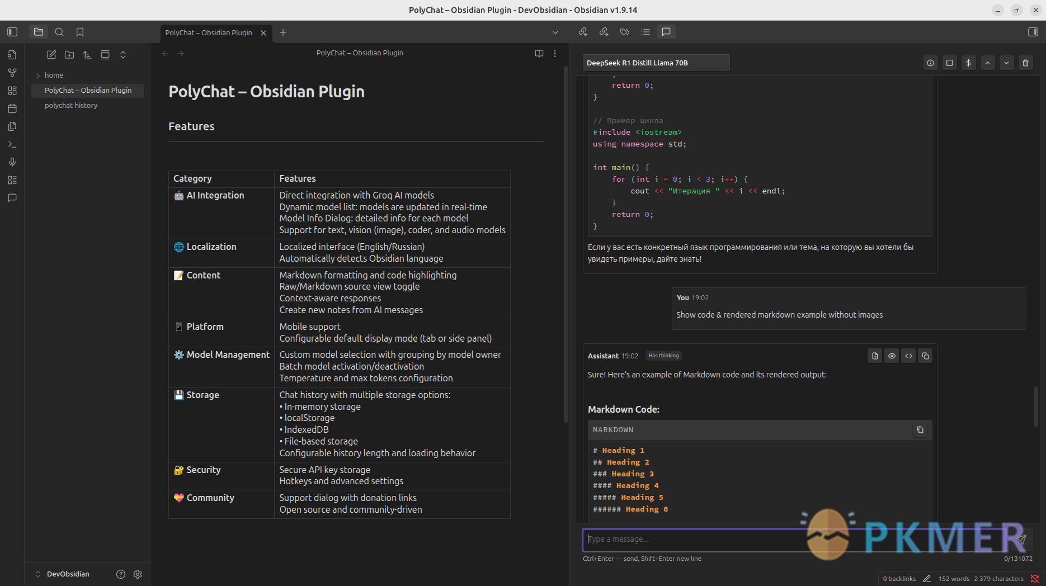Insert a template from the ribbon

pos(12,126)
